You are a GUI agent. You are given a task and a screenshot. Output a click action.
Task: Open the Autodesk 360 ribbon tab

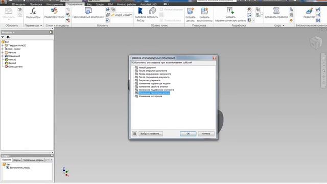[148, 4]
